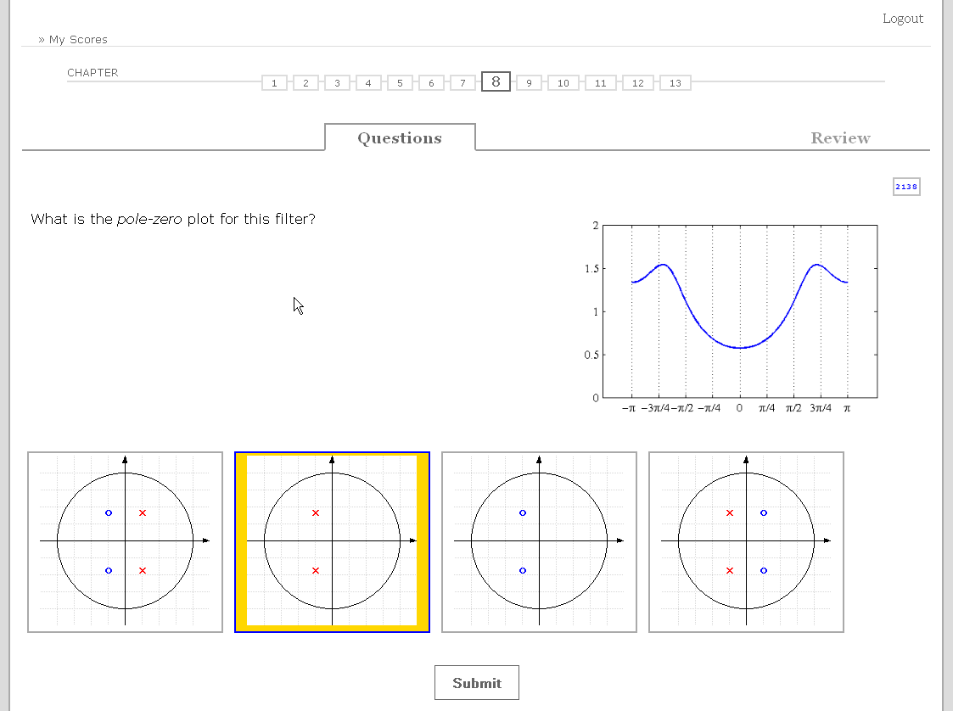953x711 pixels.
Task: Click the 2138 question ID badge
Action: click(x=906, y=187)
